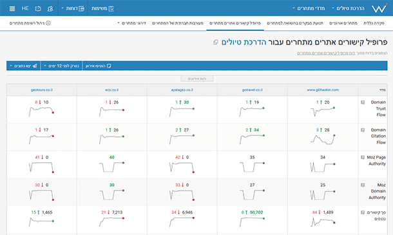The image size is (393, 235).
Task: Switch to the מתחרים אורגניים tab
Action: point(343,23)
